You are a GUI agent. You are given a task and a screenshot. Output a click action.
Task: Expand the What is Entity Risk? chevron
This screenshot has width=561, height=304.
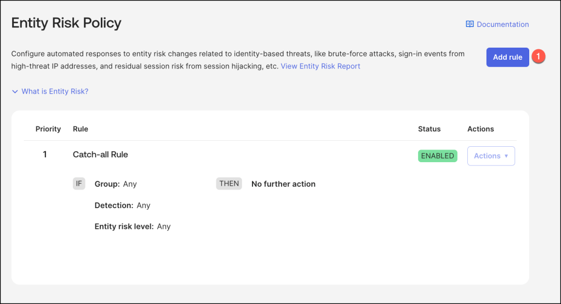(x=15, y=91)
